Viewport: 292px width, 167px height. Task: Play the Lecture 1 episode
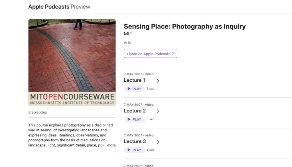point(134,89)
